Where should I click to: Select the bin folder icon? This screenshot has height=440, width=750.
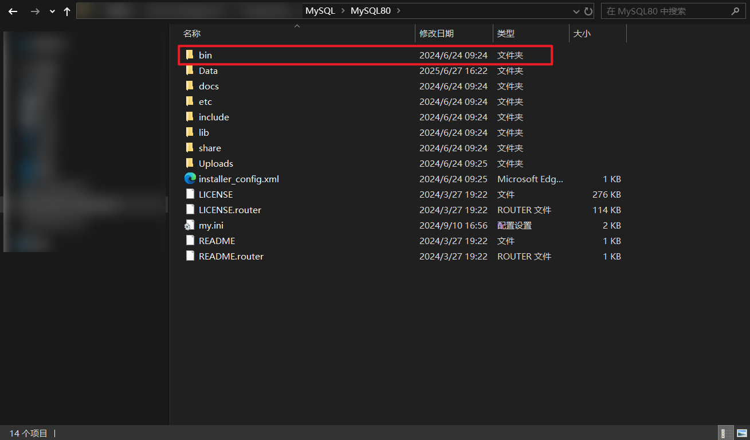190,55
